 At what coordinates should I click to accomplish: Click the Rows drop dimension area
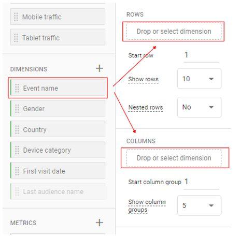174,32
